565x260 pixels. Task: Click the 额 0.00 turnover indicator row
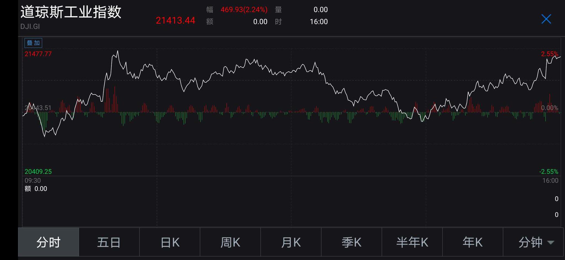coord(35,189)
